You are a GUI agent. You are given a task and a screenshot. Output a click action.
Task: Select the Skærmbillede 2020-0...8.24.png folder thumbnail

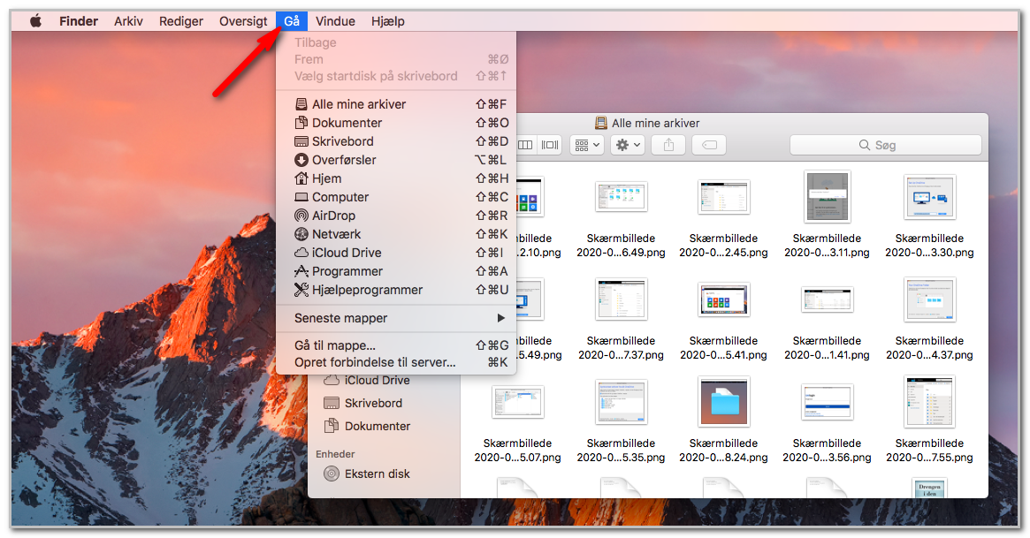[723, 401]
